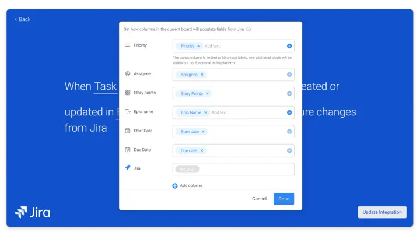The height and width of the screenshot is (236, 420).
Task: Click the Jira column icon in the dialog
Action: point(128,168)
